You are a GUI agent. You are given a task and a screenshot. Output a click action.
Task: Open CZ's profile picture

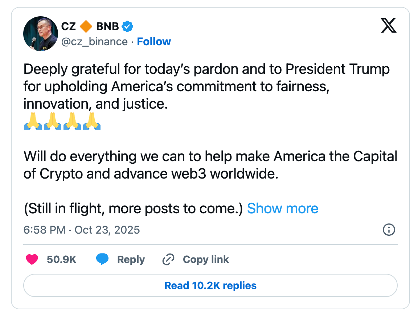[40, 33]
